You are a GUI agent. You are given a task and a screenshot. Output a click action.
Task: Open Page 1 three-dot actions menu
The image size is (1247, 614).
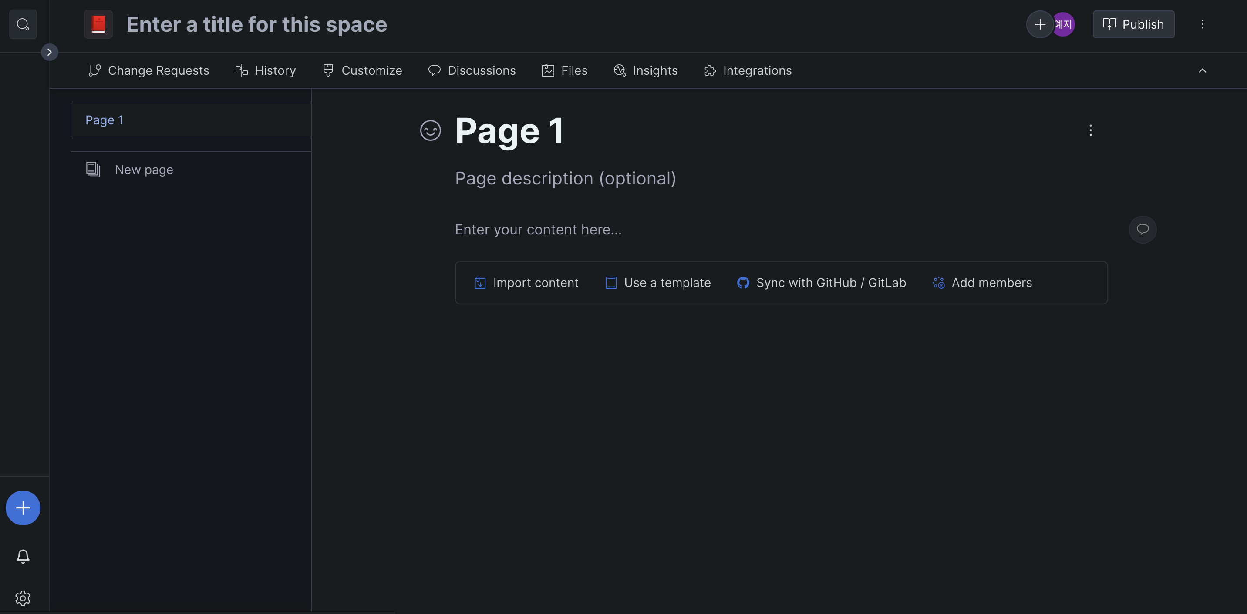click(1090, 130)
